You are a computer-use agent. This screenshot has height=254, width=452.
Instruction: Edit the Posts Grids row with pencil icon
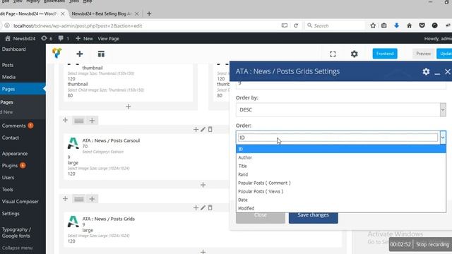point(203,207)
